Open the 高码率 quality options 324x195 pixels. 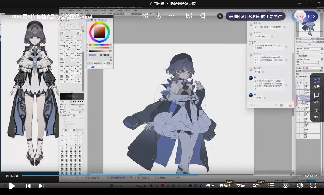(225, 186)
